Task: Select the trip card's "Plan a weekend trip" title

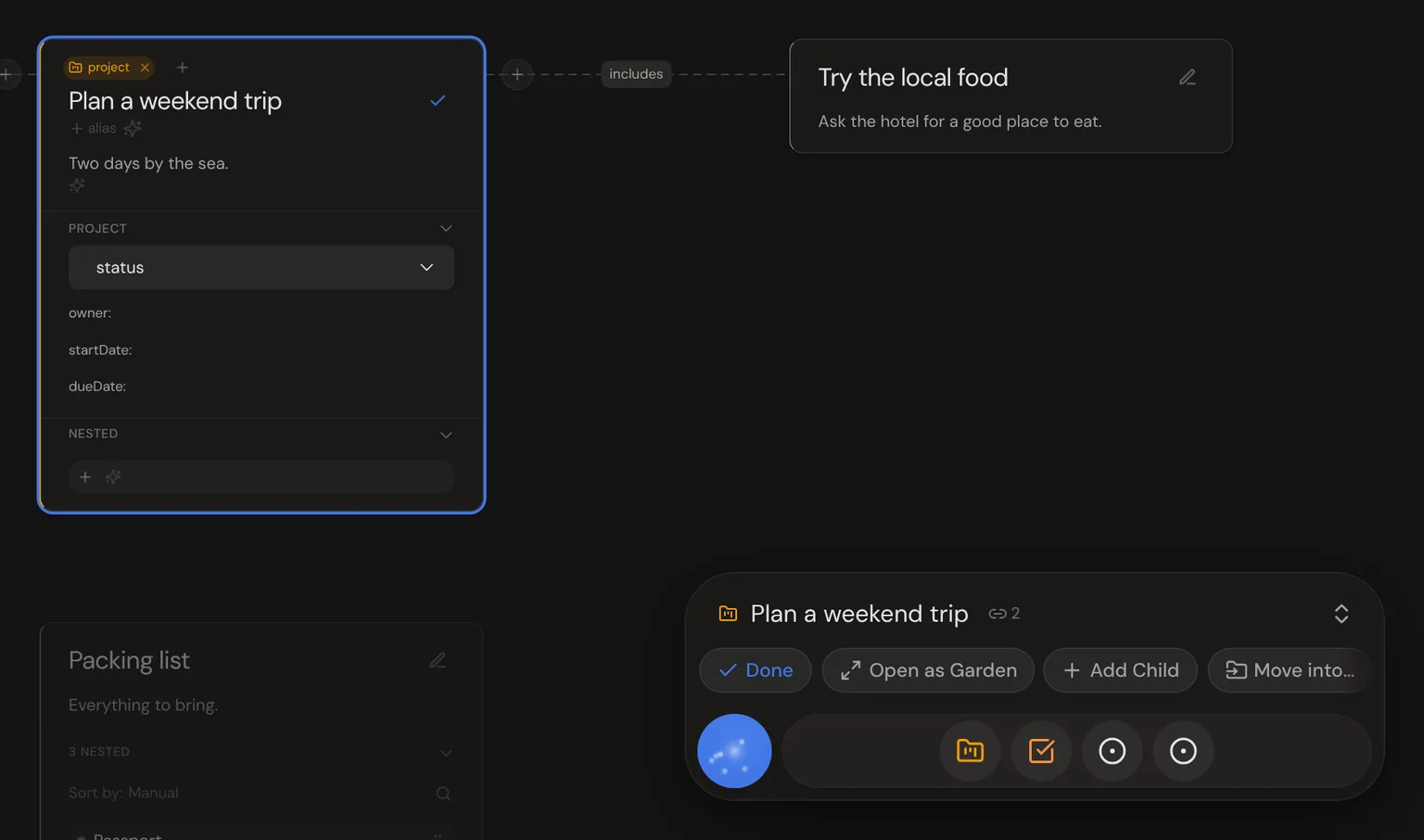Action: click(175, 100)
